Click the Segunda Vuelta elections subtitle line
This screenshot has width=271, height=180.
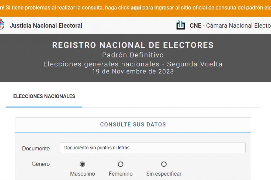tap(133, 64)
